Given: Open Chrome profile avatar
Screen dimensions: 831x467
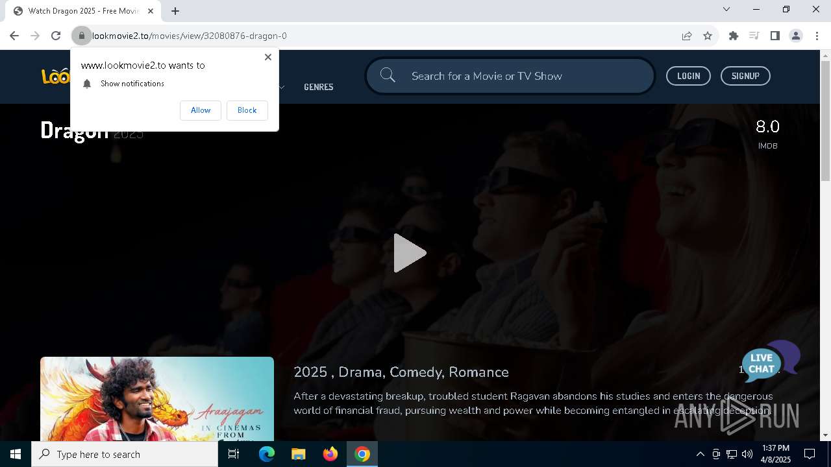Looking at the screenshot, I should pyautogui.click(x=796, y=36).
